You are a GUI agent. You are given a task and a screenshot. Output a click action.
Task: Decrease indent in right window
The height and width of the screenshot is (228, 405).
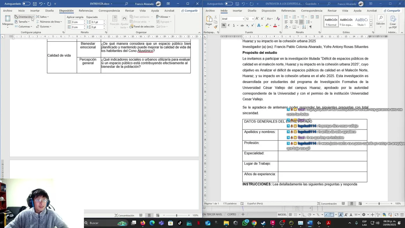point(312,17)
